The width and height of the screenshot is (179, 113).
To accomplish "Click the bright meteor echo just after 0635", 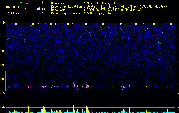I will point(88,86).
